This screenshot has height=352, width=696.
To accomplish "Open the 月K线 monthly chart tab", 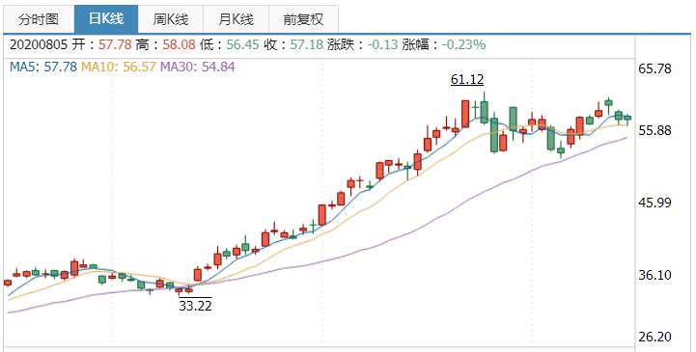I will tap(237, 19).
